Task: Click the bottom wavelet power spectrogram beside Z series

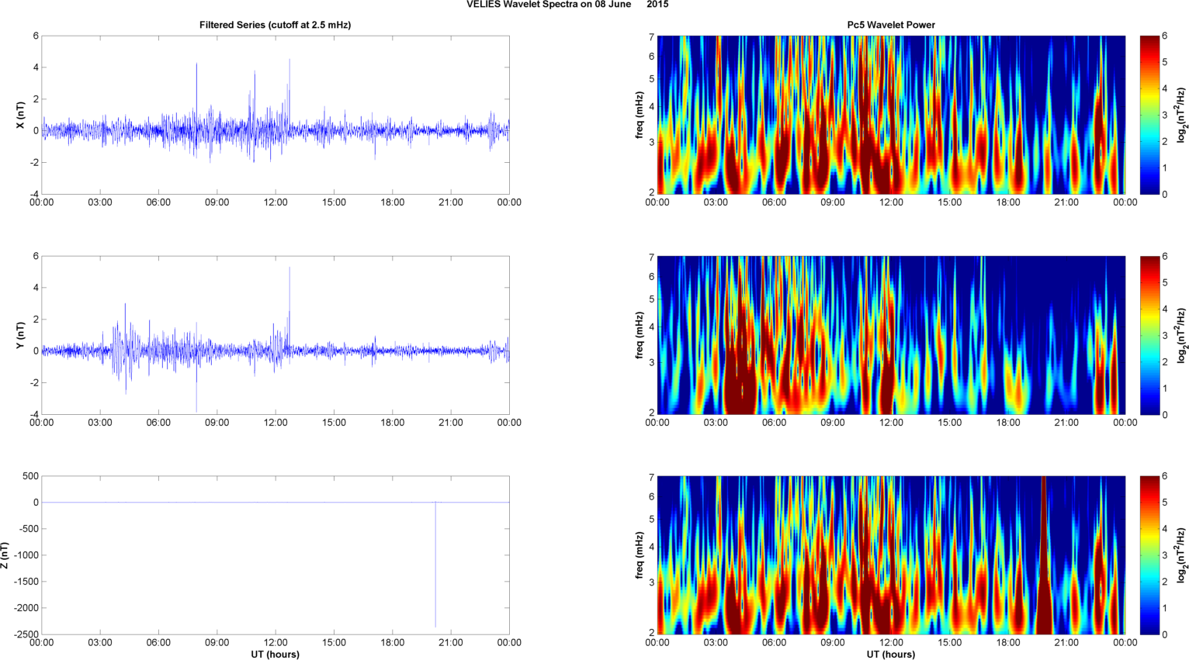Action: click(x=891, y=555)
